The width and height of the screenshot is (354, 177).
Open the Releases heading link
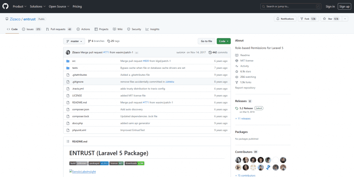pos(243,101)
